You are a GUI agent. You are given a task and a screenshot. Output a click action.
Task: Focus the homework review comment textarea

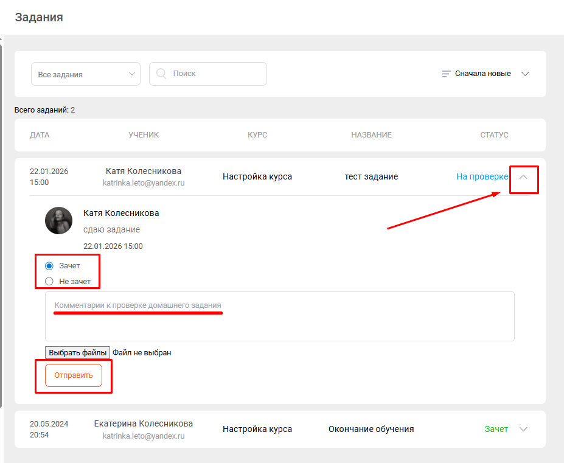click(279, 316)
